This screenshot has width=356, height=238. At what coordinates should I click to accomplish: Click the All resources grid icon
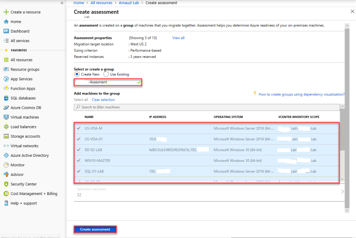[x=6, y=60]
